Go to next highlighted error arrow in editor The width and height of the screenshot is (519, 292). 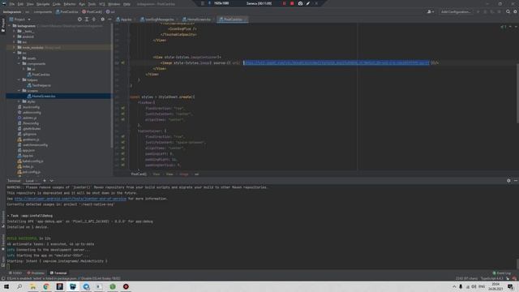pos(516,27)
